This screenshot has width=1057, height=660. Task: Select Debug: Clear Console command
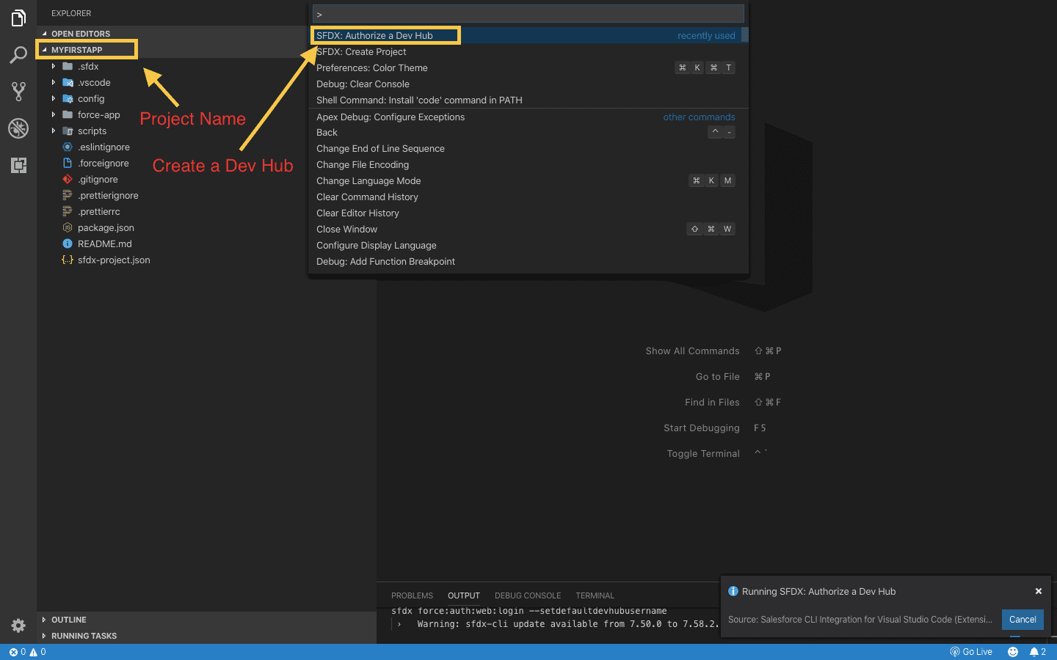[x=525, y=84]
